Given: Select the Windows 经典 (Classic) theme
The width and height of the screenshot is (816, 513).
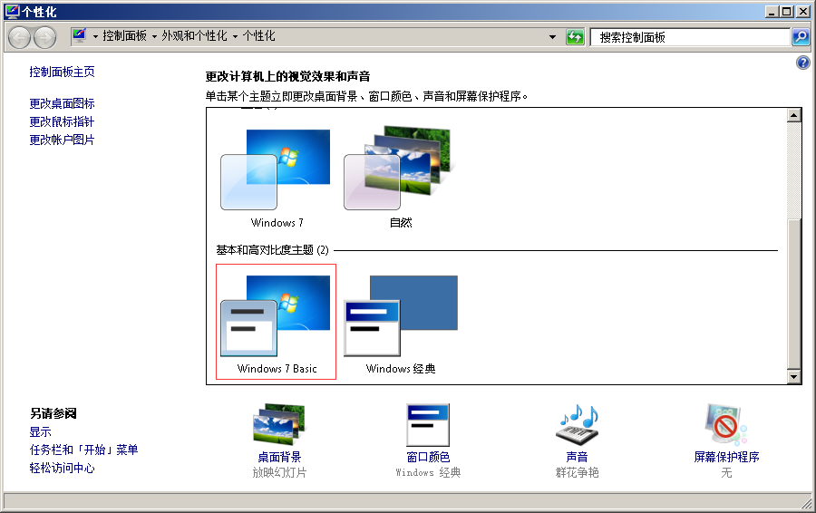Looking at the screenshot, I should pyautogui.click(x=401, y=322).
